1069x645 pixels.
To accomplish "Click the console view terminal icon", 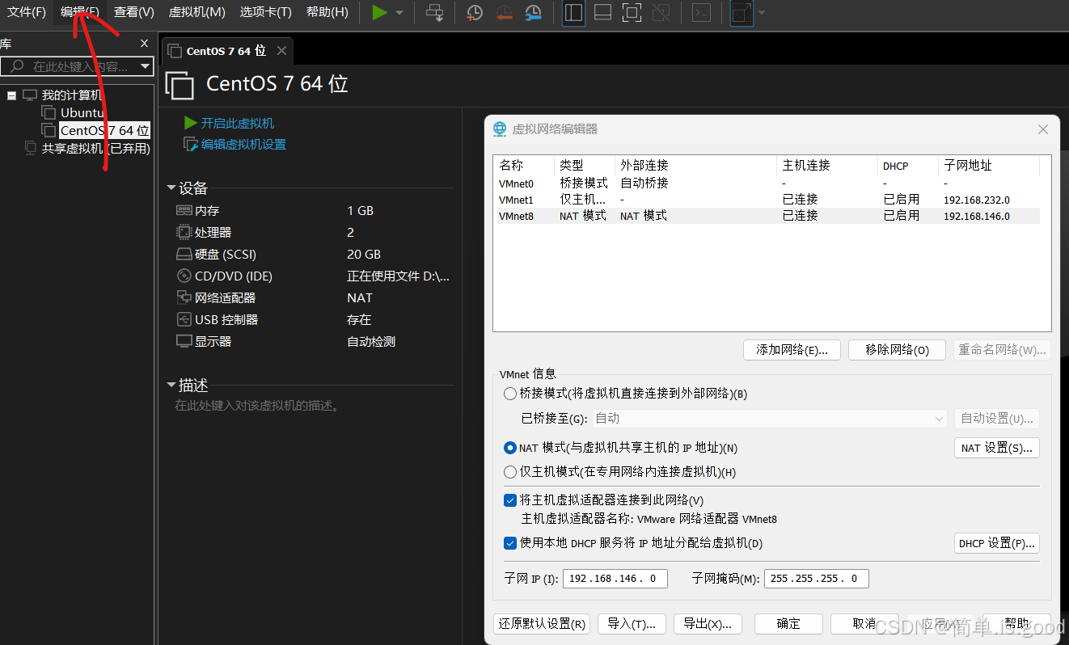I will coord(702,13).
